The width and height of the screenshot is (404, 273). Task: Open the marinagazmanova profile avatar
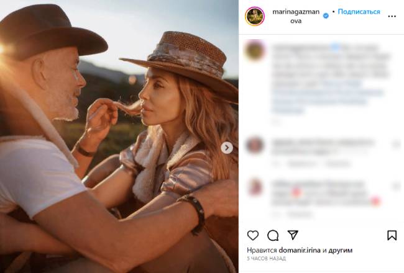pos(255,16)
